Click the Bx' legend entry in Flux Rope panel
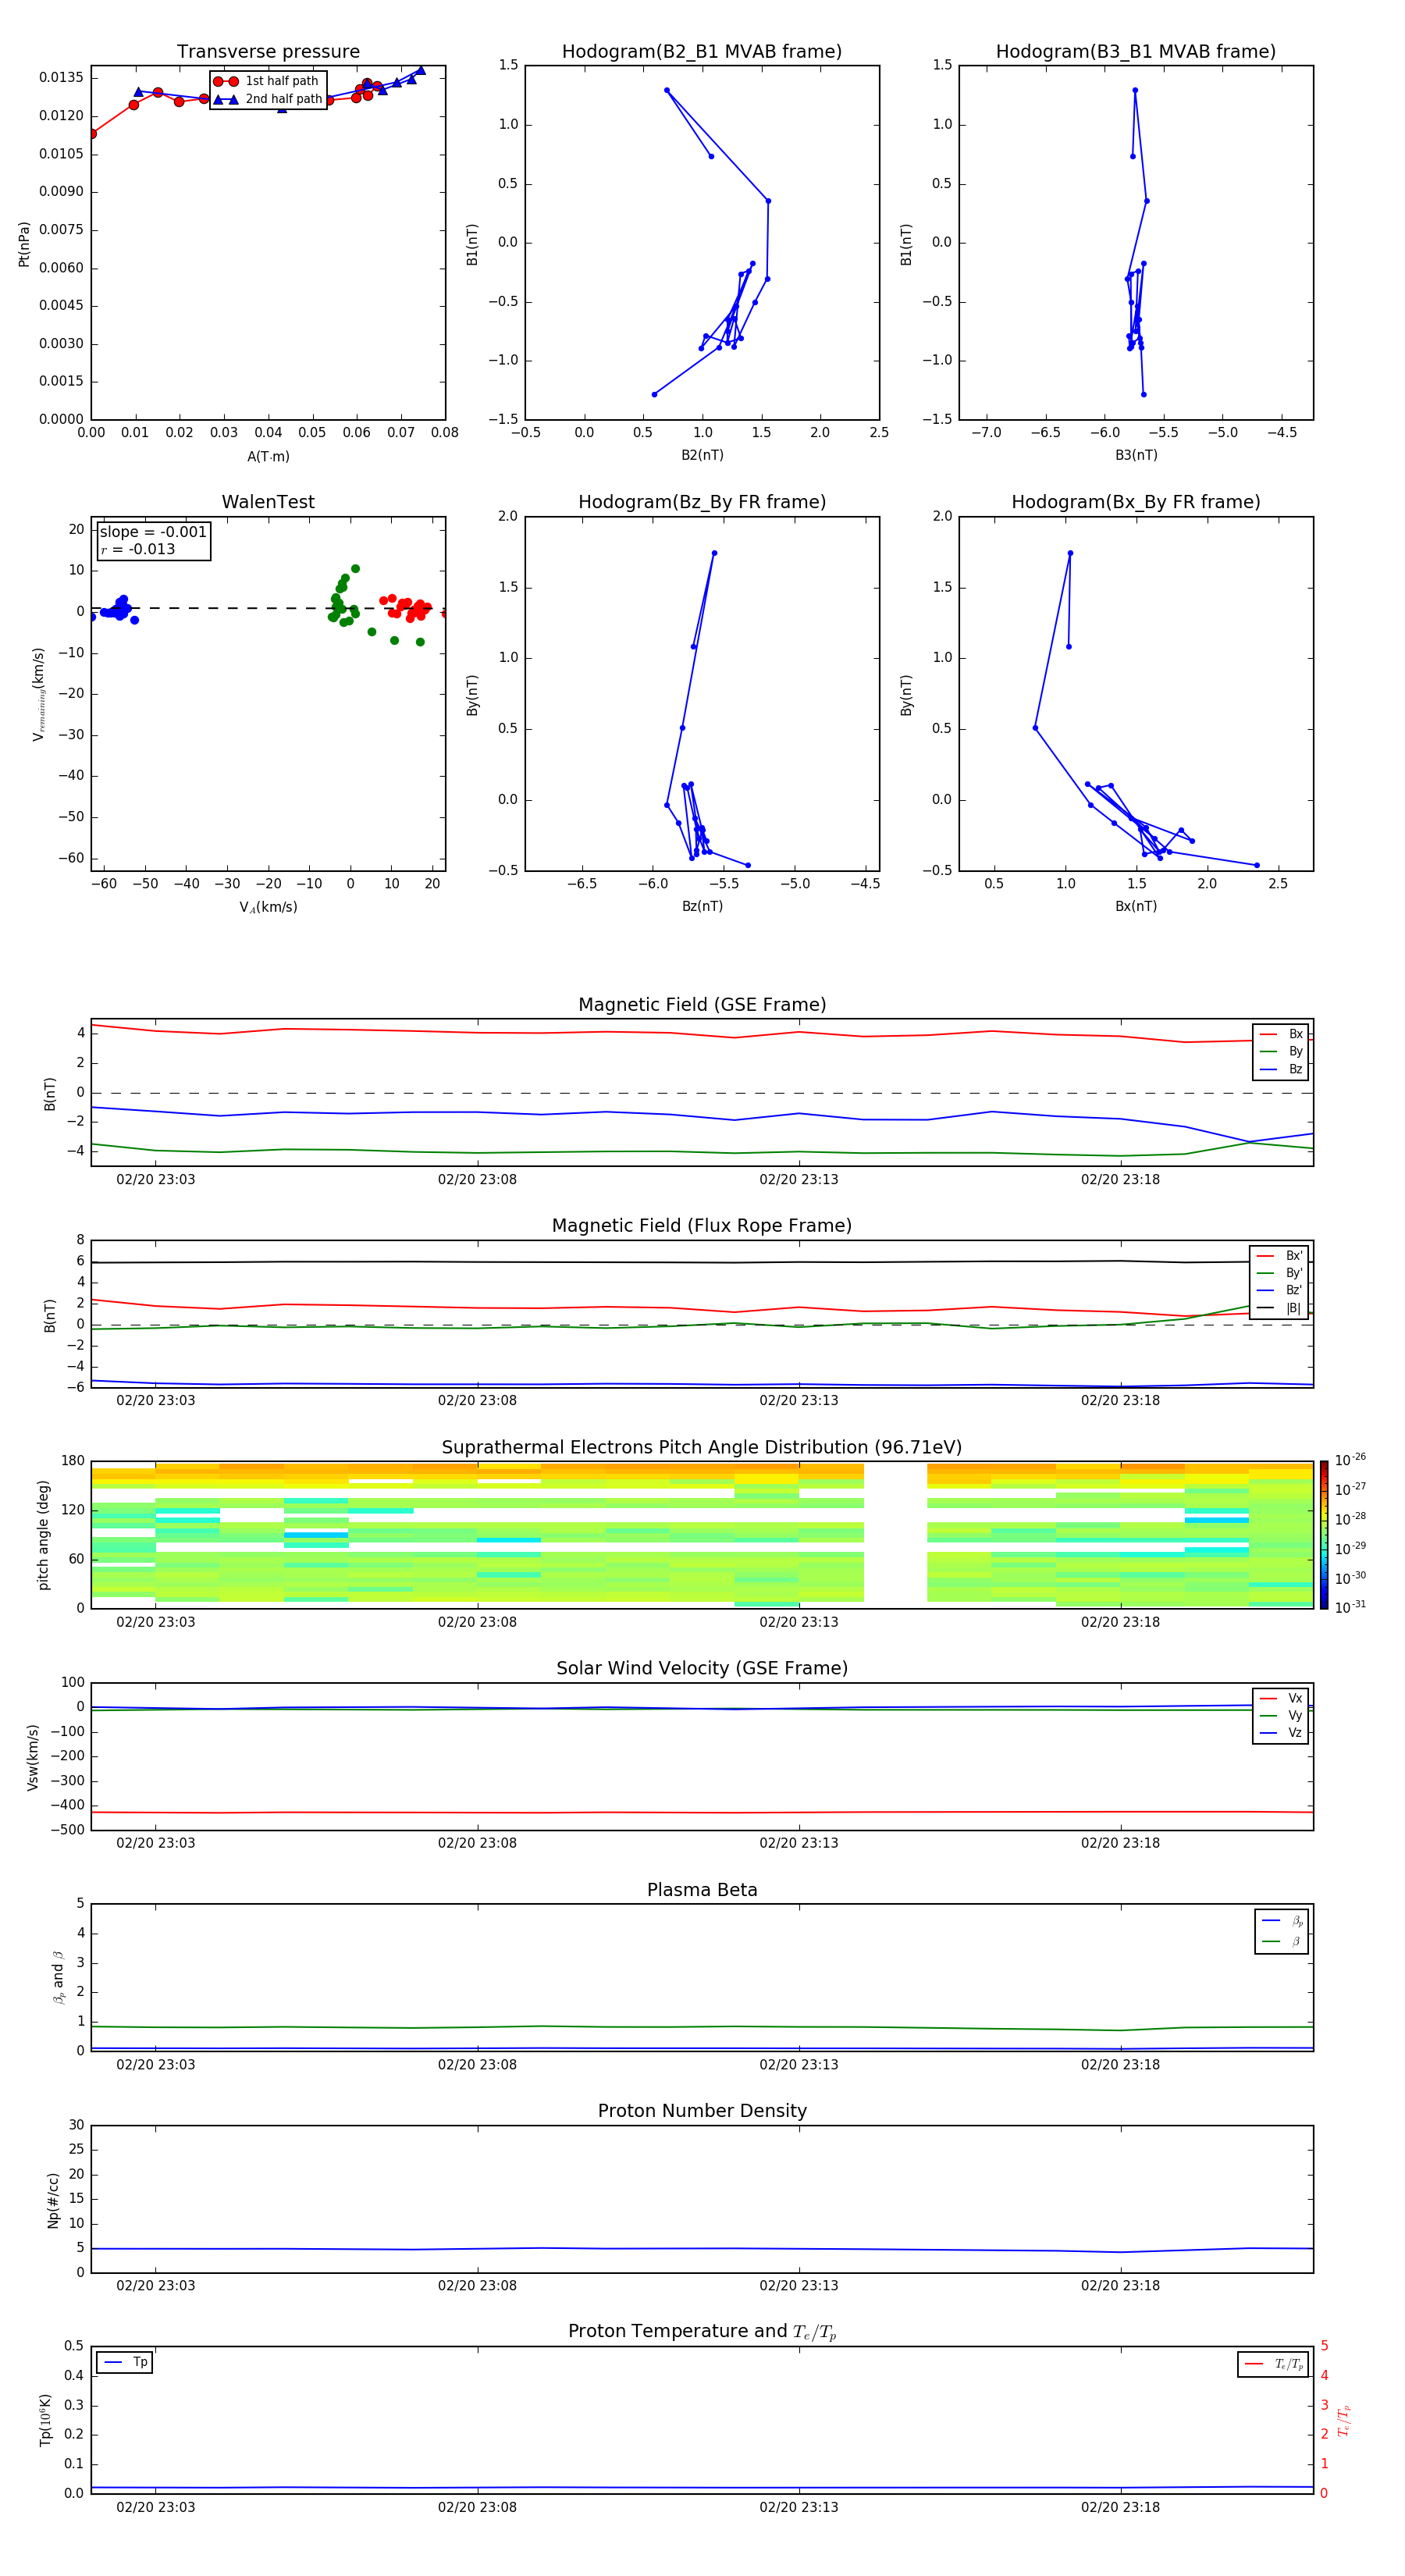 [1280, 1256]
